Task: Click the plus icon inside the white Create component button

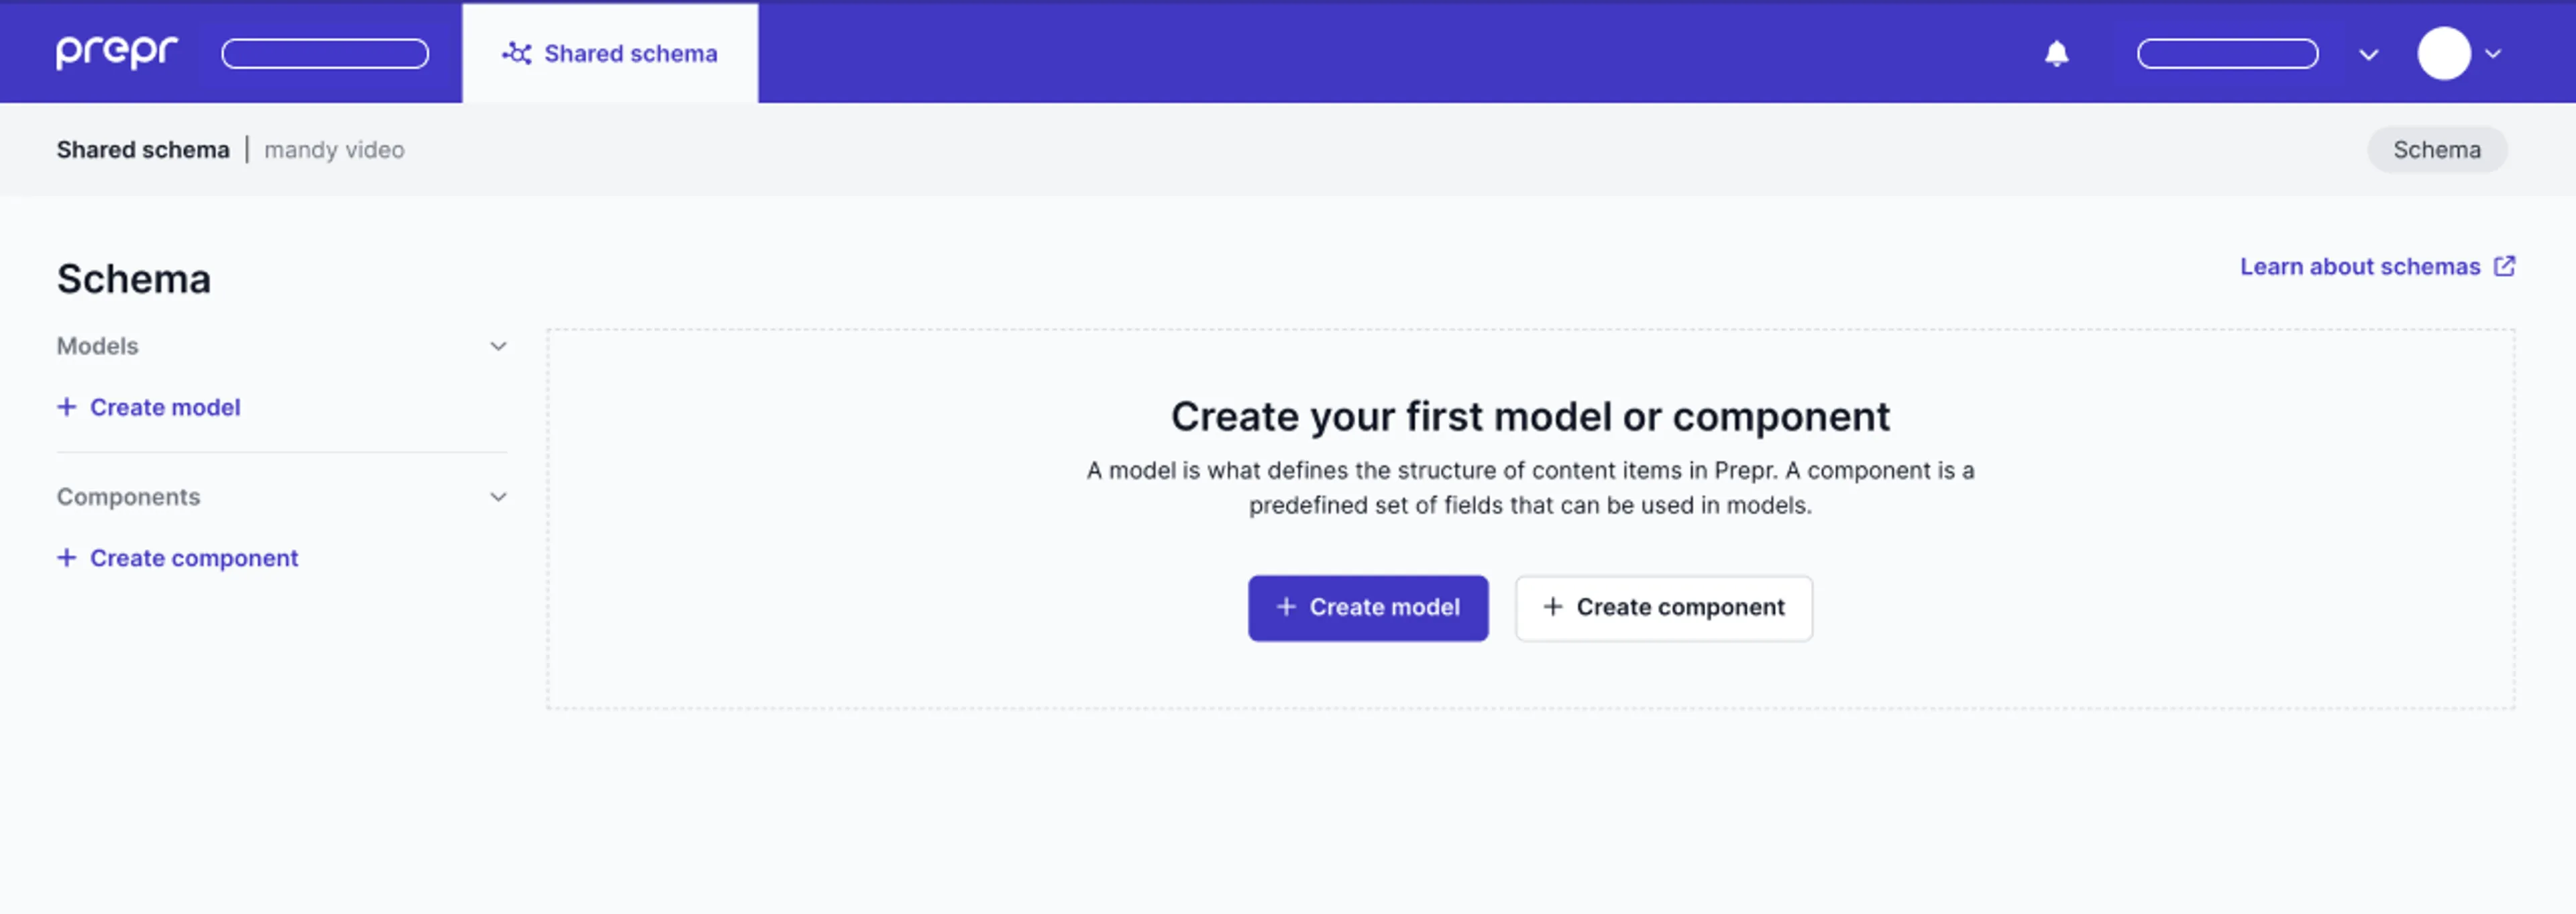Action: [1552, 607]
